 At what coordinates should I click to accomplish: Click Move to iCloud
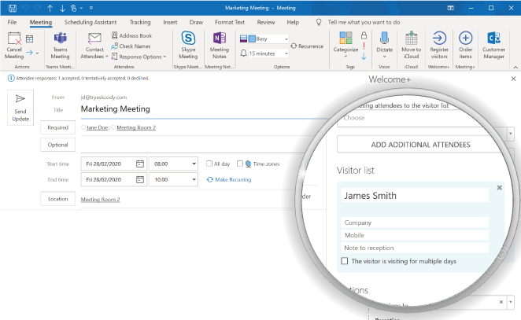pyautogui.click(x=412, y=46)
